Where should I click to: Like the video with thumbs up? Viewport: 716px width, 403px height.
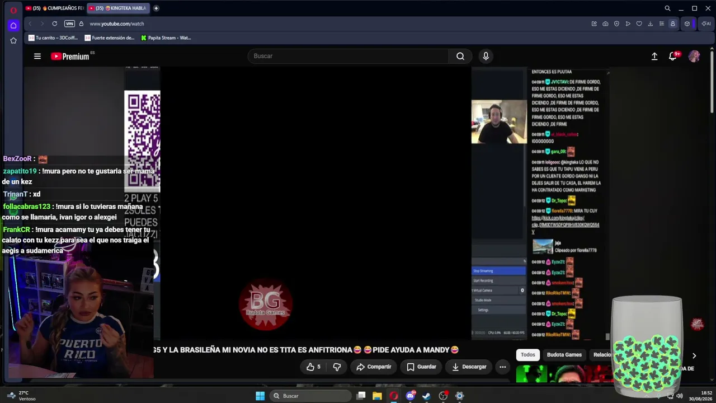(x=313, y=367)
